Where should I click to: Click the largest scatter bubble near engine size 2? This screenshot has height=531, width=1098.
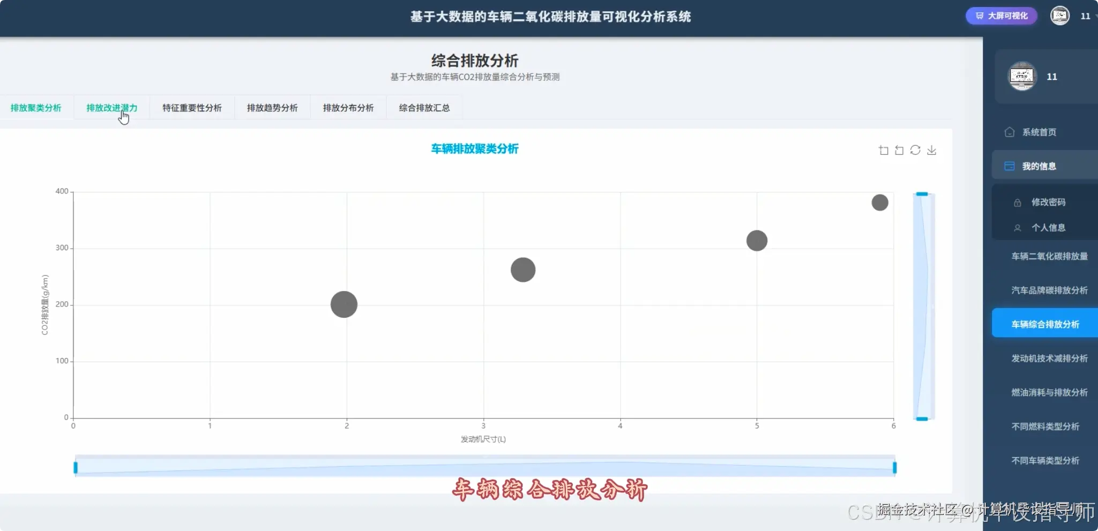pos(343,304)
